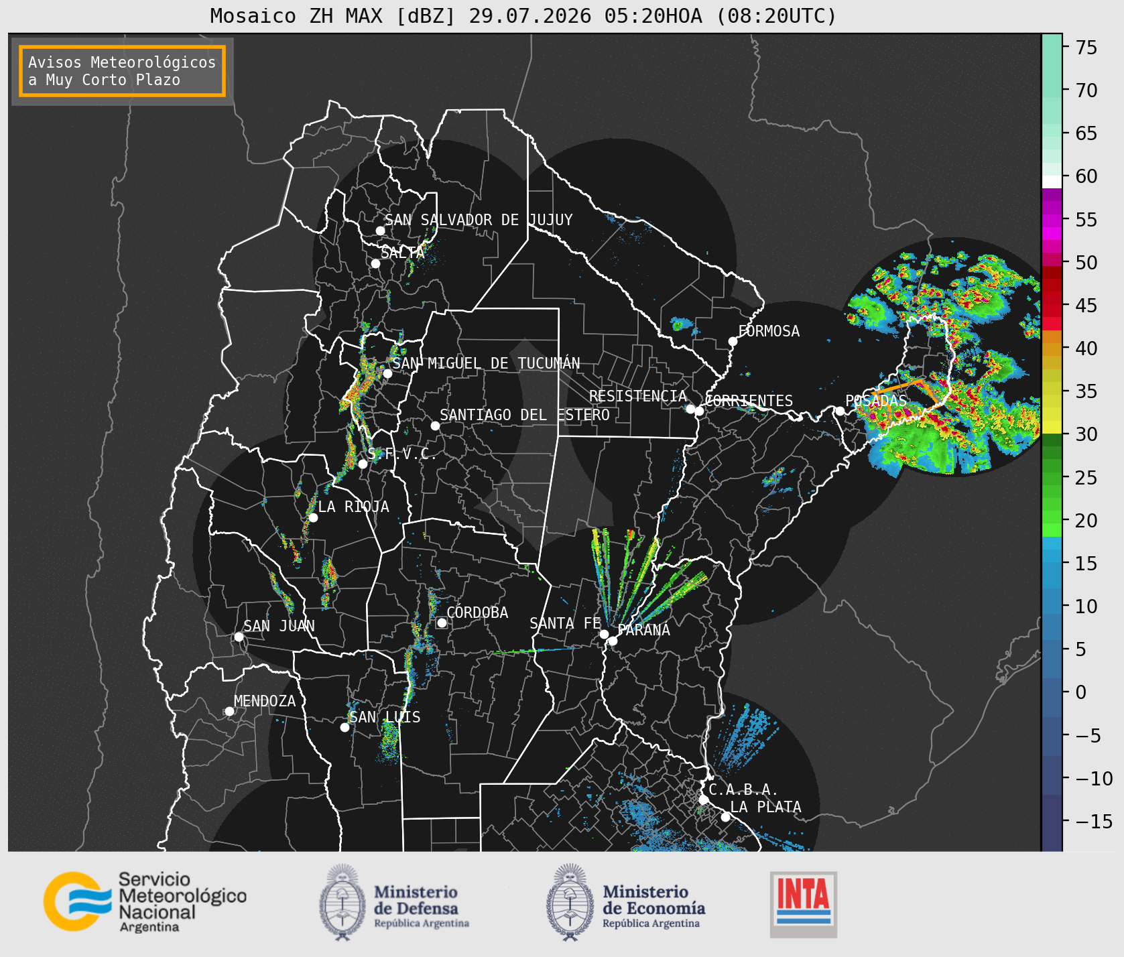Click the Servicio Meteorológico Nacional logo
The image size is (1124, 957).
[x=145, y=901]
